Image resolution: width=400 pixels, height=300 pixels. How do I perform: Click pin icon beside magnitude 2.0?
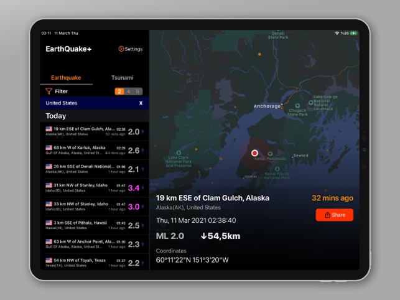[142, 132]
